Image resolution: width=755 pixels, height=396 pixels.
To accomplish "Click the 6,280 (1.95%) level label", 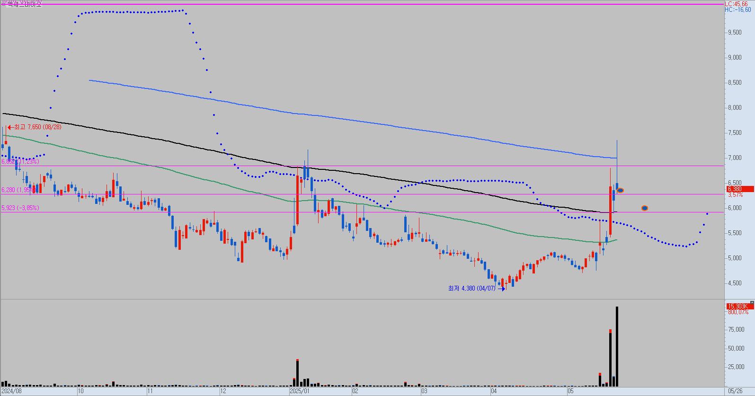I will (18, 190).
